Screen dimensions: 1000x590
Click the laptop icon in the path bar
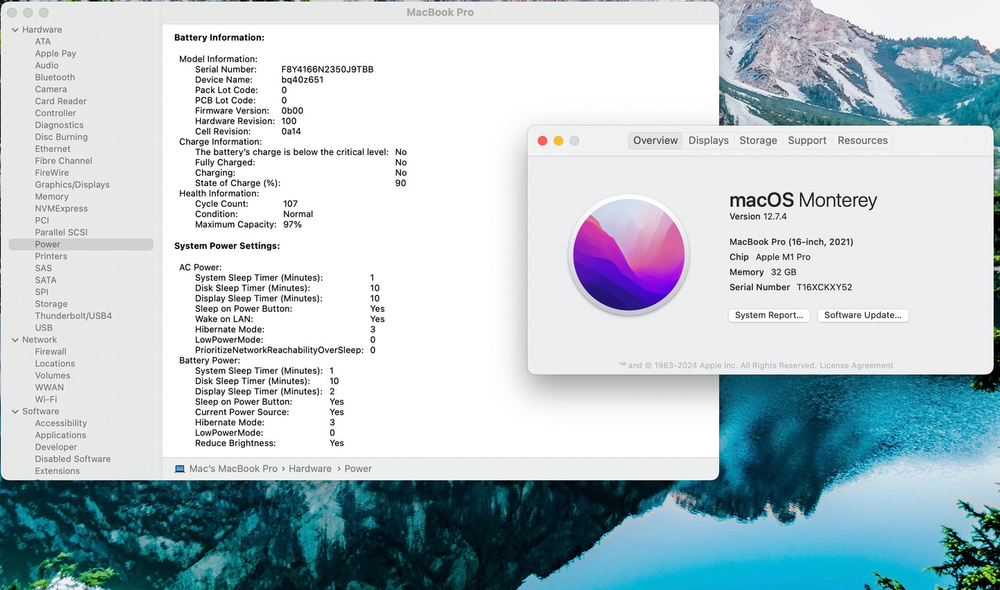click(x=180, y=469)
